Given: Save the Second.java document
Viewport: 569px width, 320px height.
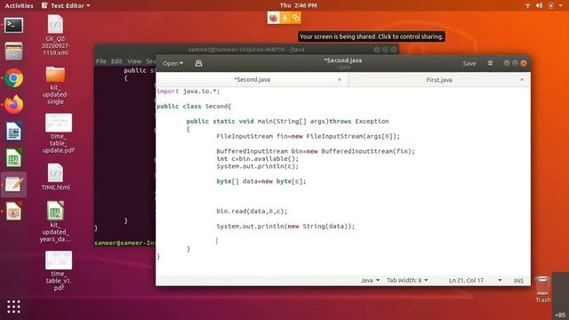Looking at the screenshot, I should (x=469, y=63).
